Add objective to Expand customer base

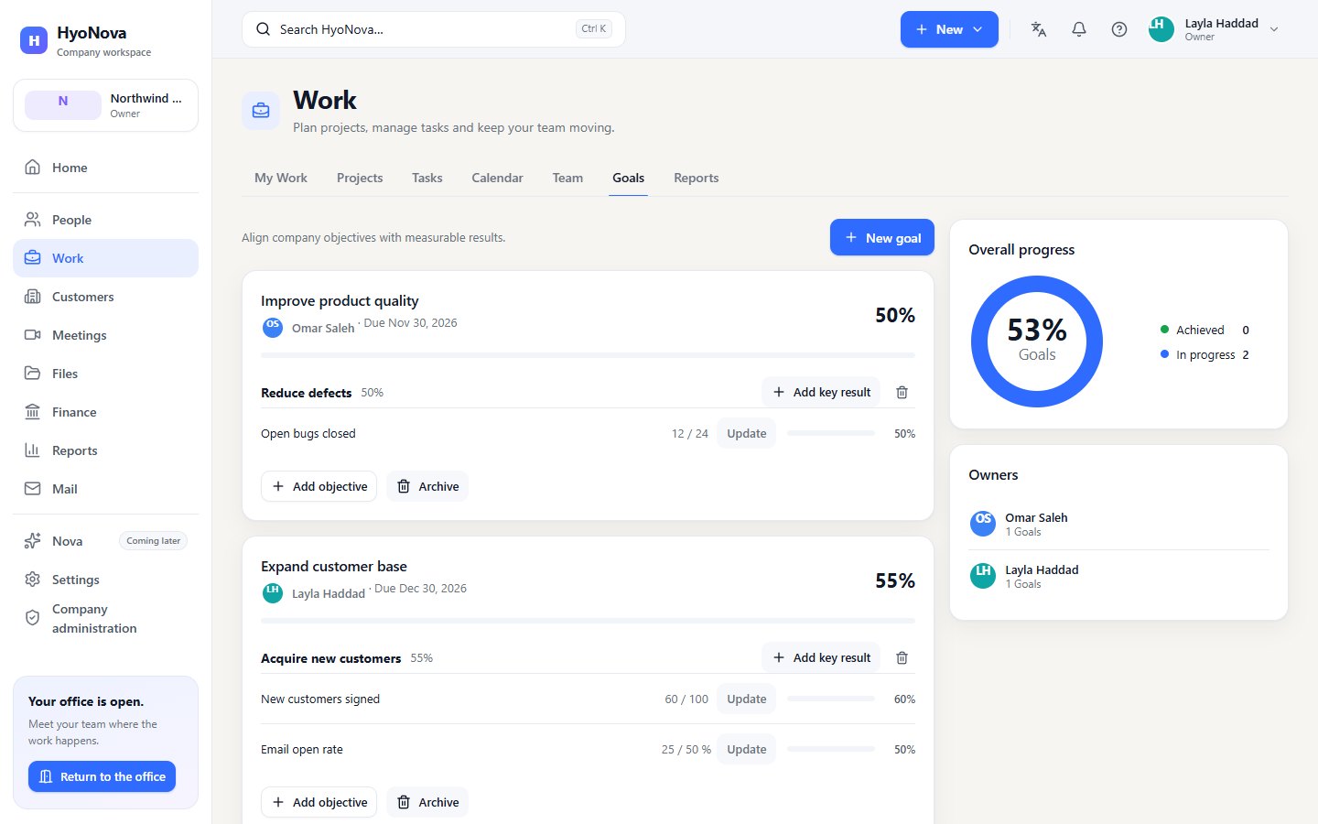coord(319,802)
